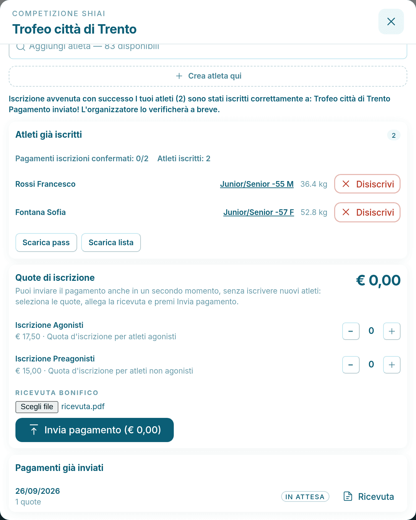Decrease Iscrizione Agonisti quantity with minus

pyautogui.click(x=351, y=331)
